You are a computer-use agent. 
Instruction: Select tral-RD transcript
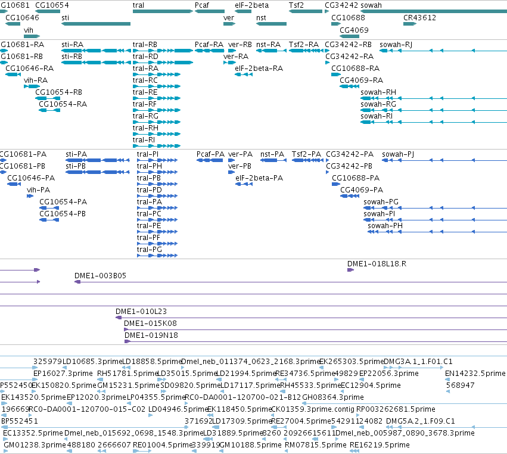[x=163, y=63]
